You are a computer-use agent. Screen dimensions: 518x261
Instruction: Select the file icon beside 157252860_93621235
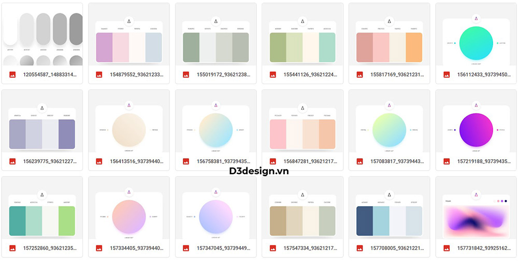click(12, 249)
